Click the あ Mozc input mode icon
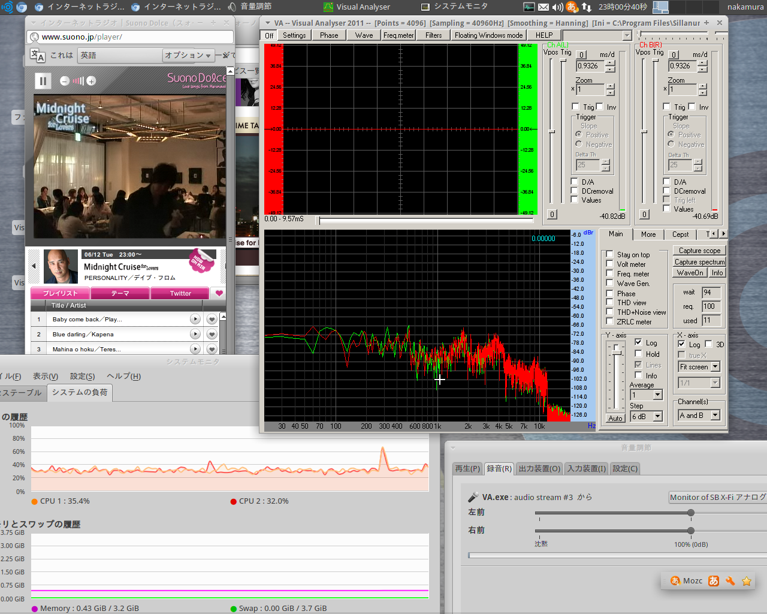This screenshot has height=614, width=767. click(x=713, y=580)
